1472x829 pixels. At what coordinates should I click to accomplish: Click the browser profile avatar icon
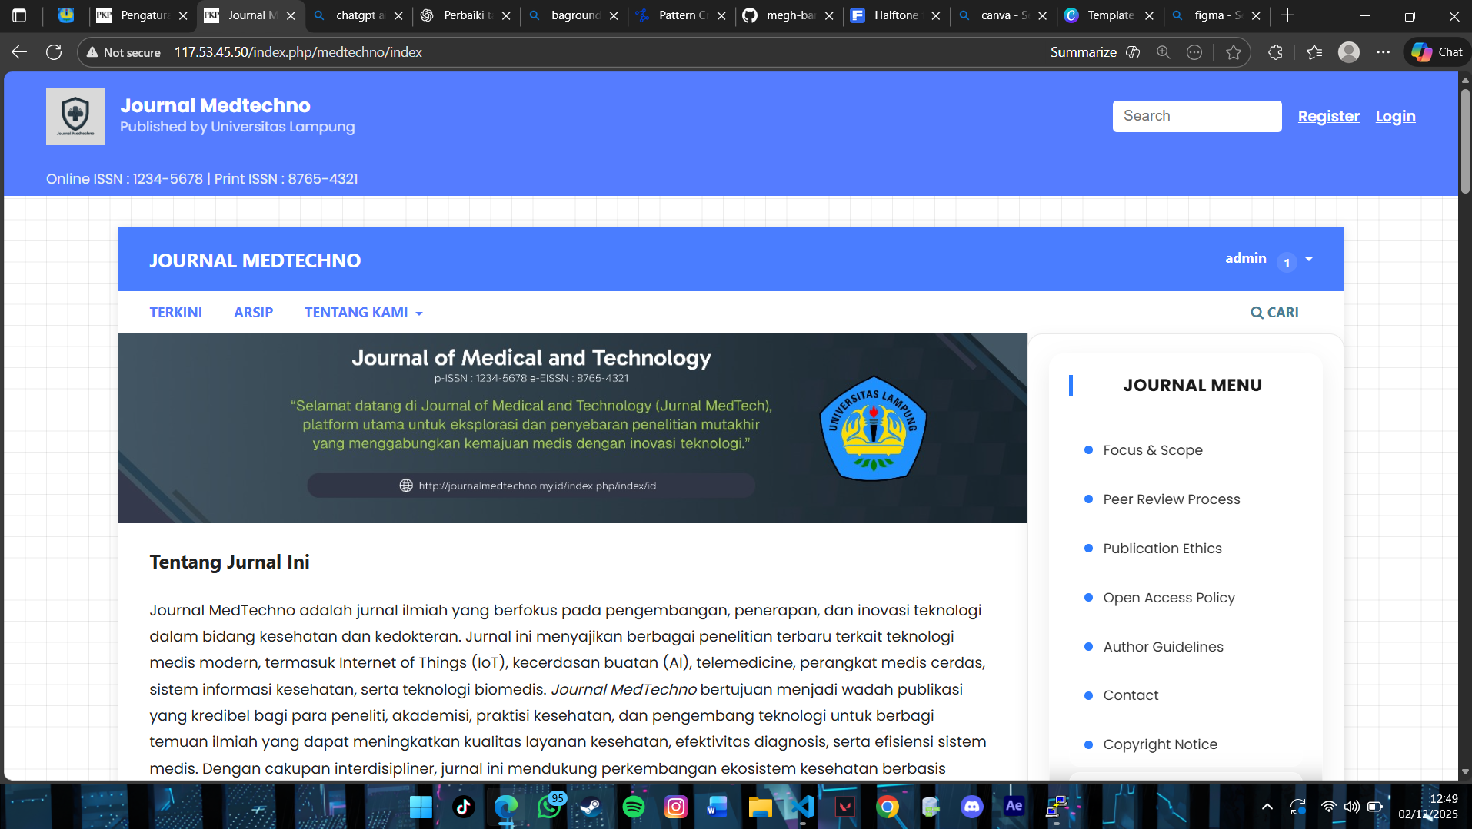(x=1349, y=52)
